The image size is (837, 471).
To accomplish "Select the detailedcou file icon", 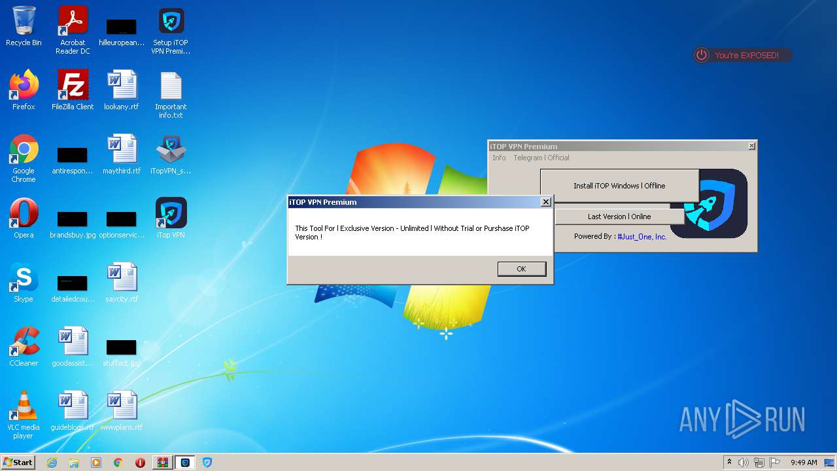I will [x=73, y=287].
